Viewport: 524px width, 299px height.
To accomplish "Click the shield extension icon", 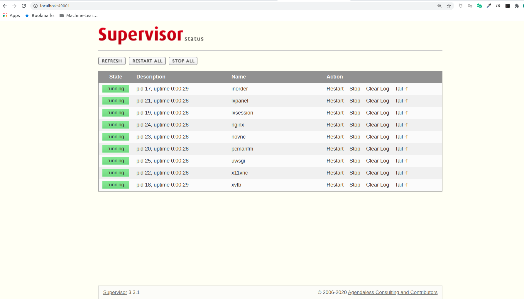I will 461,6.
